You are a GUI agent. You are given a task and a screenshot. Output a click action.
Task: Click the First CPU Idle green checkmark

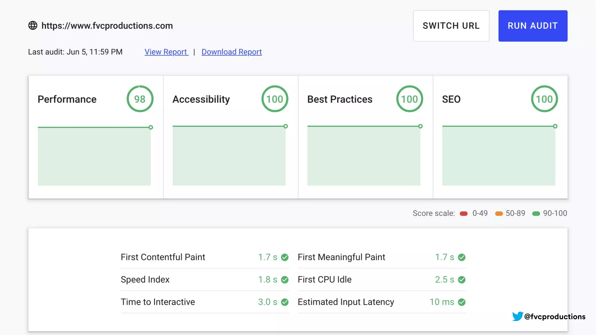click(462, 280)
